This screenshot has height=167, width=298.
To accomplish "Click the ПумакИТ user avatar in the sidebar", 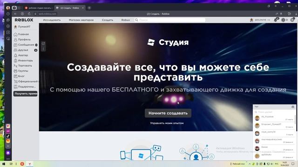I will tap(15, 27).
